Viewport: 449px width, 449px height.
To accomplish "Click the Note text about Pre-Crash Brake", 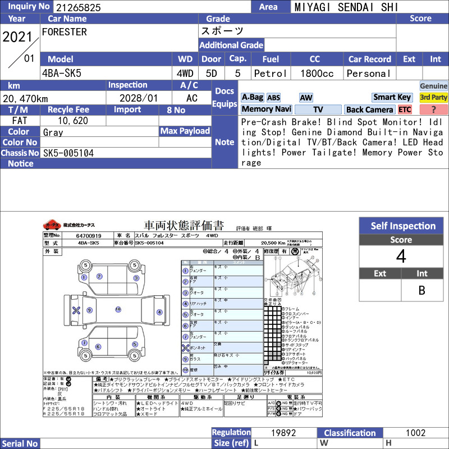I will pyautogui.click(x=342, y=143).
